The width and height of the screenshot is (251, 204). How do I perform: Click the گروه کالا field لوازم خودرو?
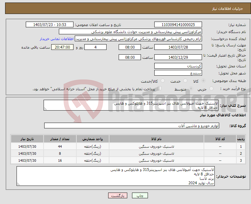click(x=132, y=126)
